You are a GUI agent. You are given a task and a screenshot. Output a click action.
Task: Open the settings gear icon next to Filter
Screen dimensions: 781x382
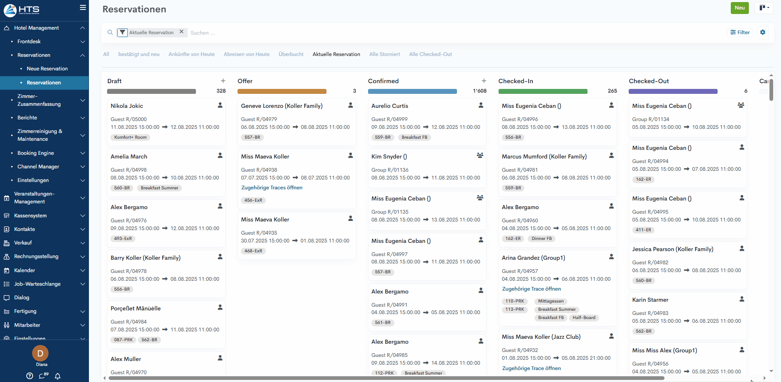(762, 33)
